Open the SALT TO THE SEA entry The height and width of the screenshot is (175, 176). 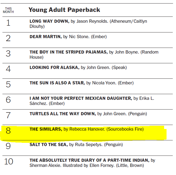click(48, 144)
